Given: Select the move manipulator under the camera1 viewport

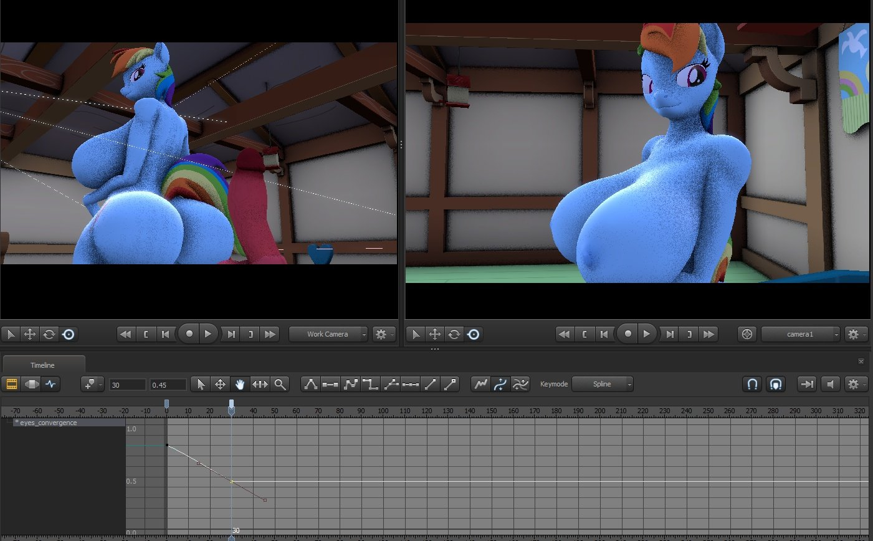Looking at the screenshot, I should [435, 335].
